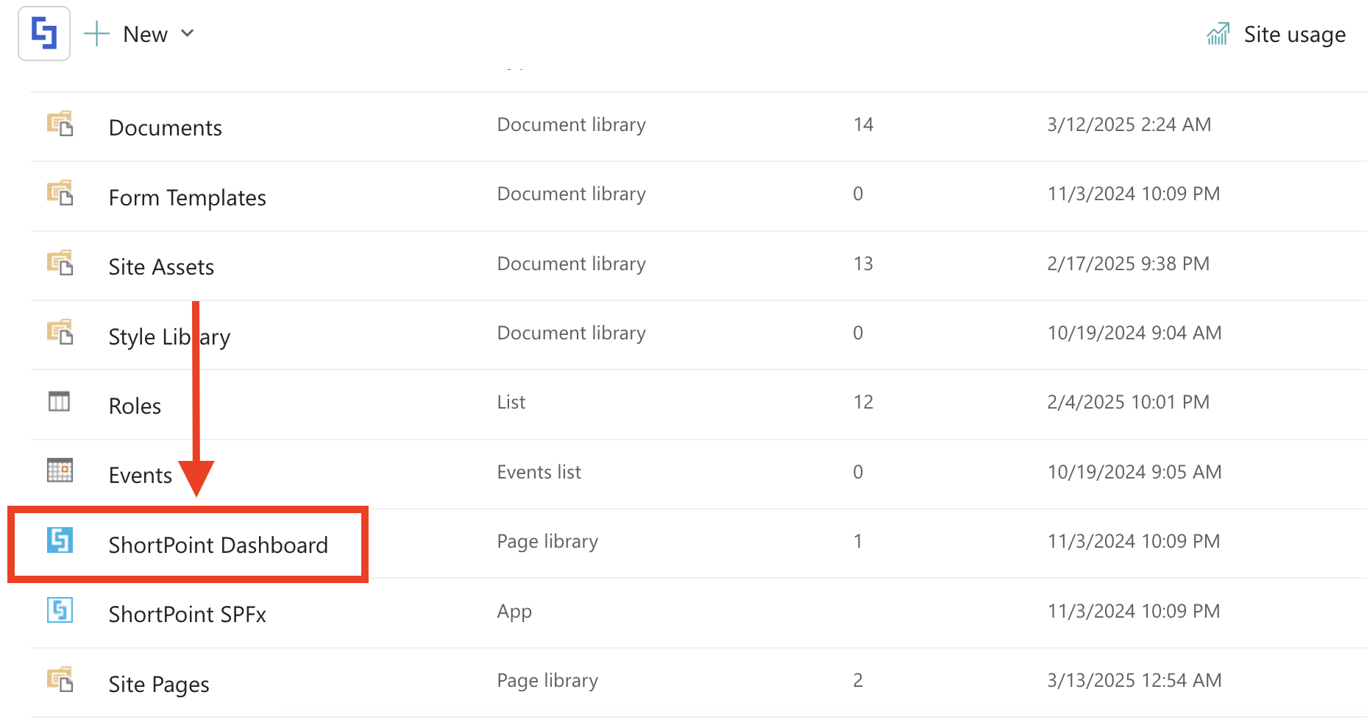The image size is (1367, 720).
Task: Open the Events list
Action: (140, 475)
